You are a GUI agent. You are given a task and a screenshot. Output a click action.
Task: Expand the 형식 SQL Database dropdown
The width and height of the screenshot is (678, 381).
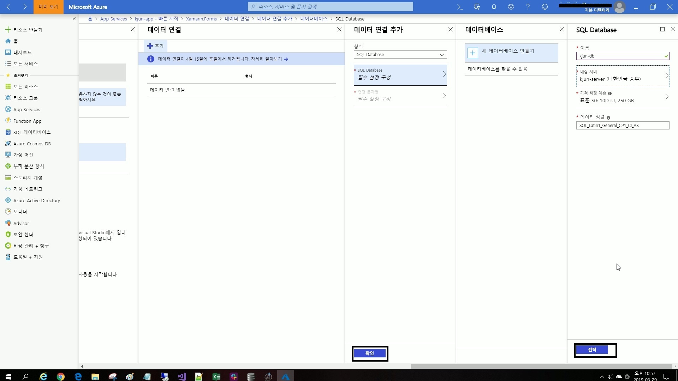pyautogui.click(x=400, y=55)
